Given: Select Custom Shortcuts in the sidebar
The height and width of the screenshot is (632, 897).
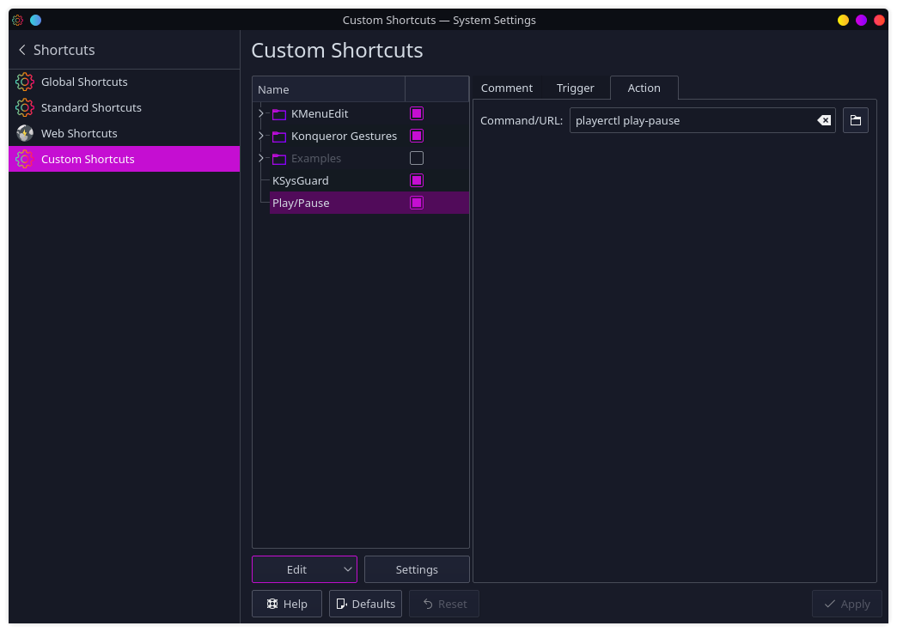Looking at the screenshot, I should coord(124,159).
